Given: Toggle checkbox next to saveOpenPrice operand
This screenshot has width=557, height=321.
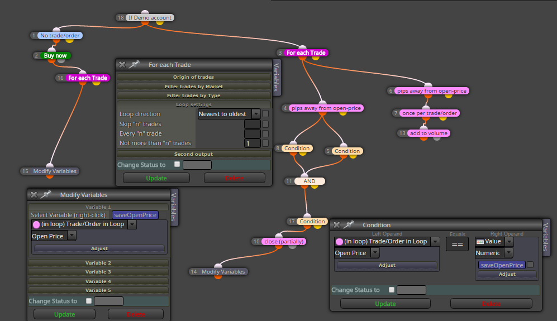Looking at the screenshot, I should (x=530, y=265).
